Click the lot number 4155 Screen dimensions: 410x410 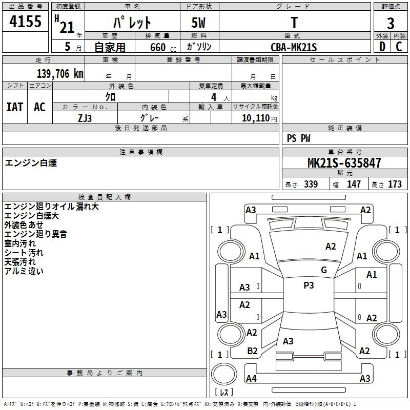point(26,23)
